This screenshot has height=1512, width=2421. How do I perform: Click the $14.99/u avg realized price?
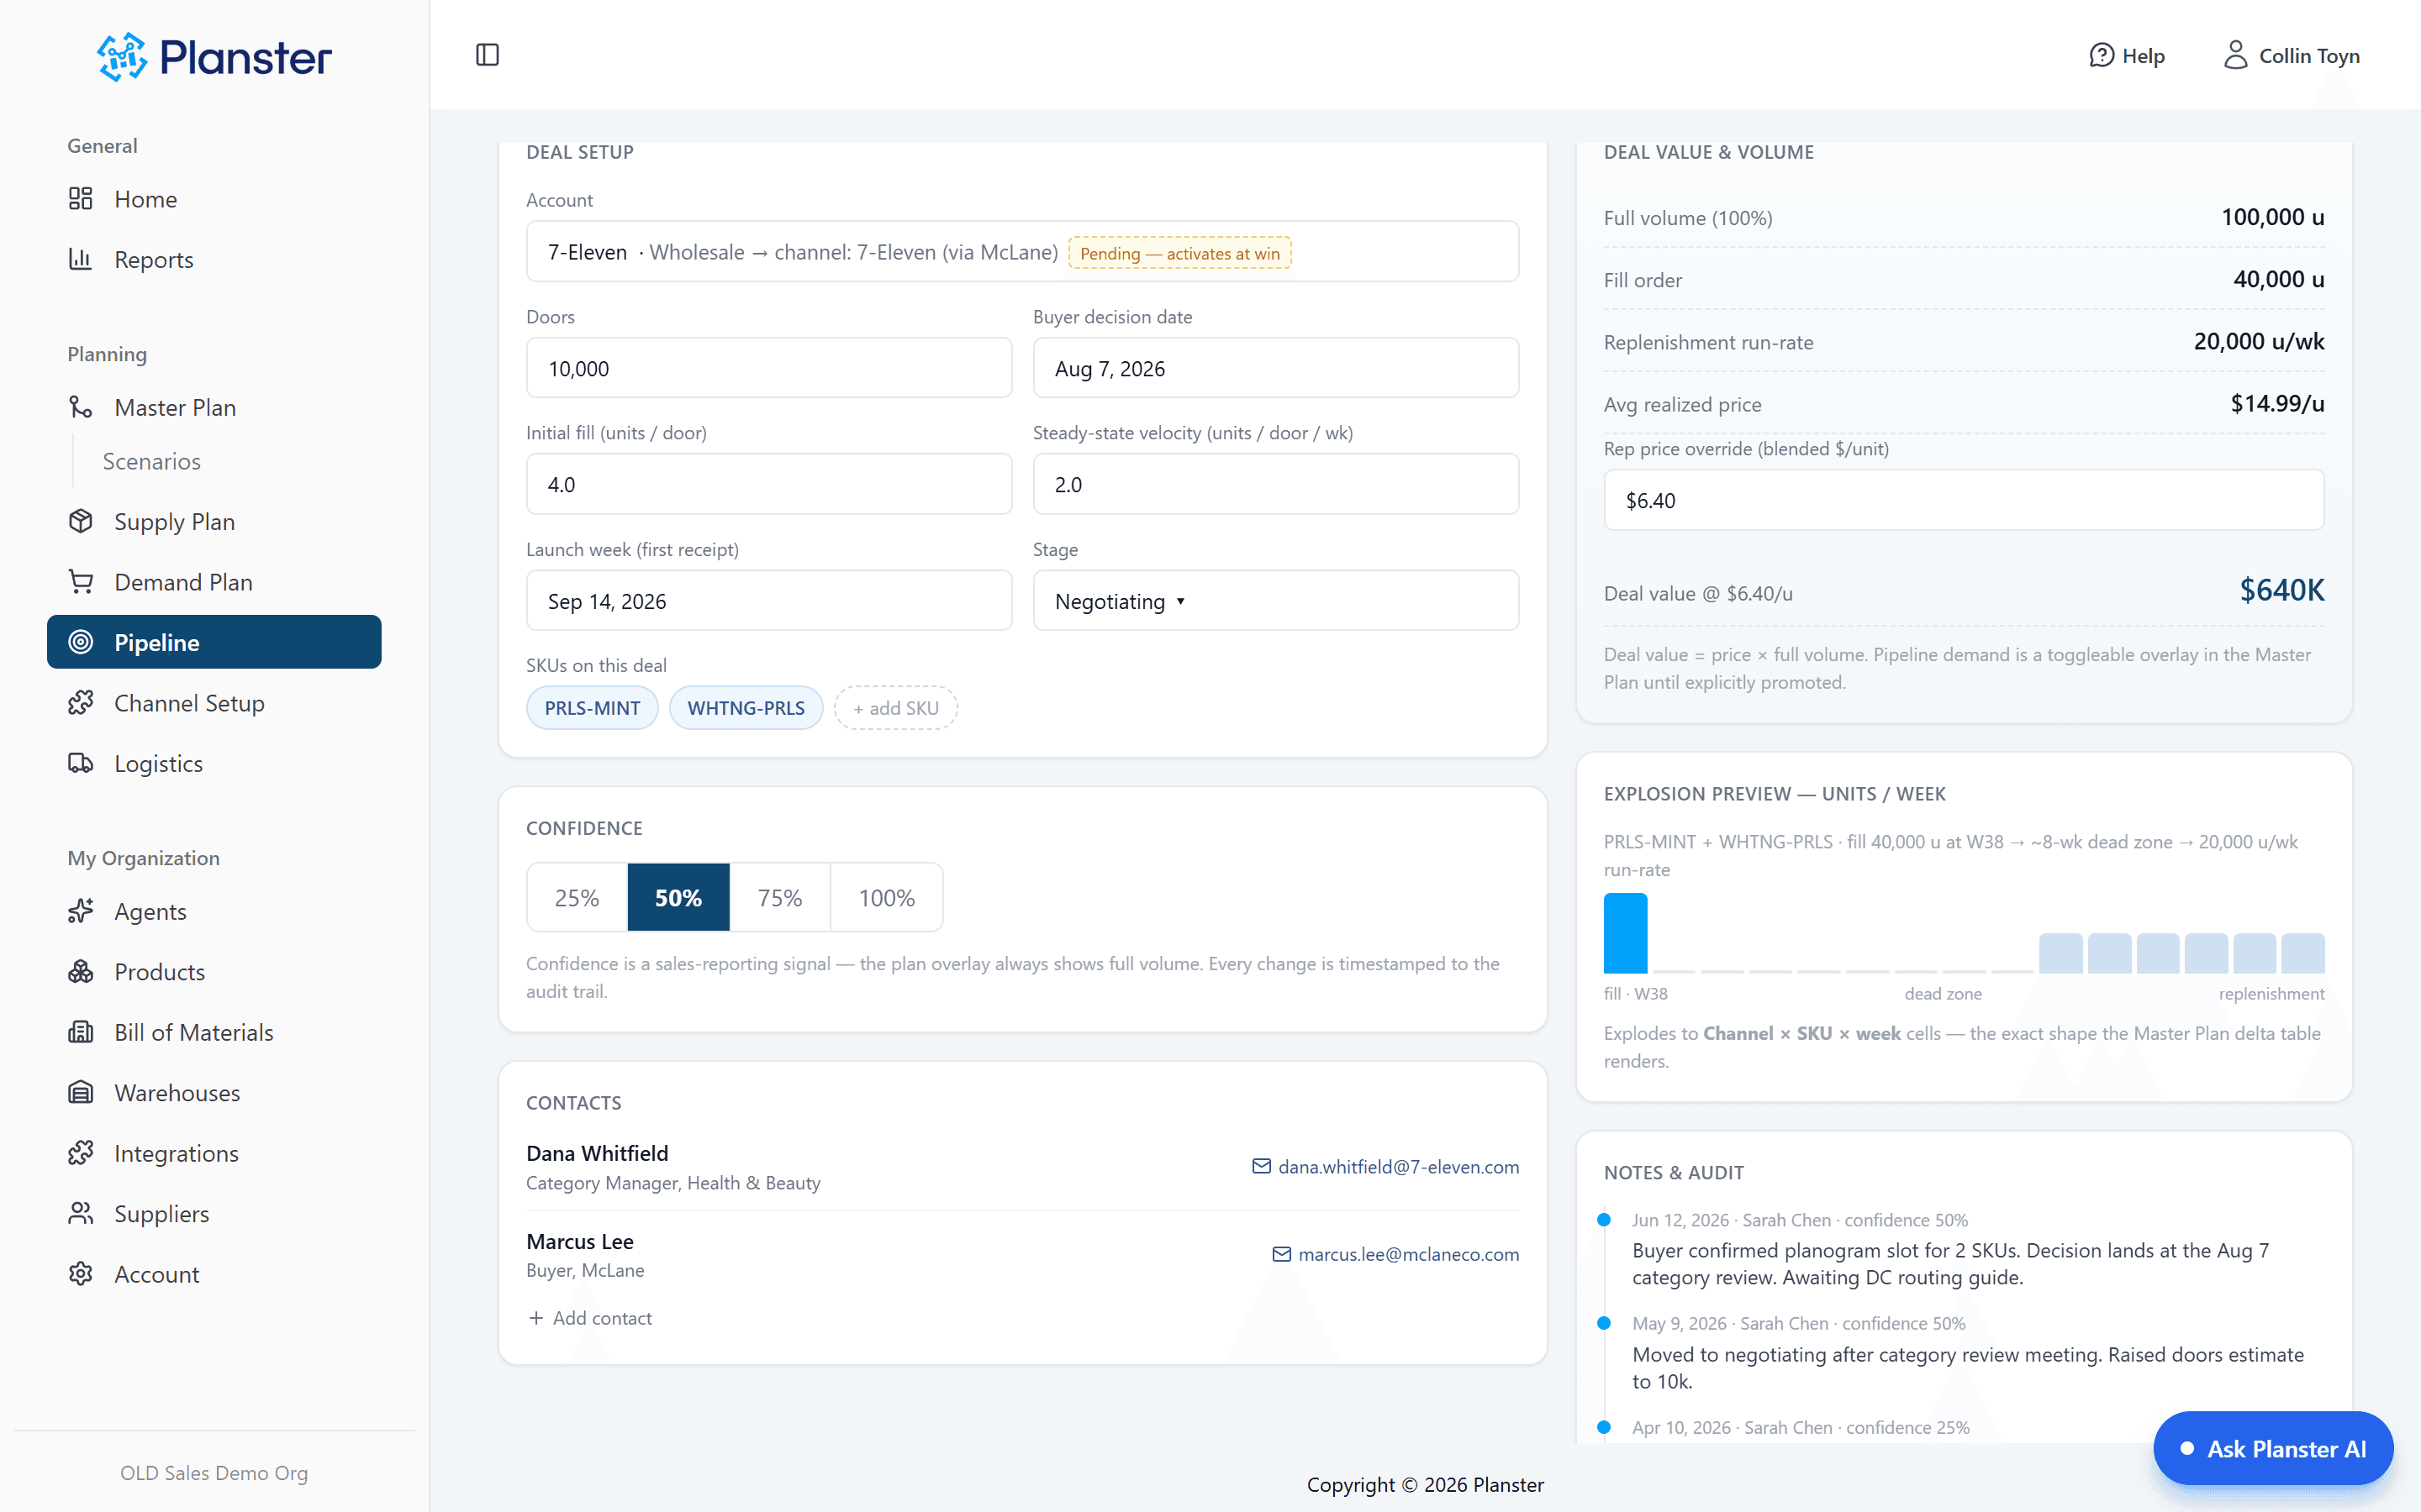point(2277,403)
